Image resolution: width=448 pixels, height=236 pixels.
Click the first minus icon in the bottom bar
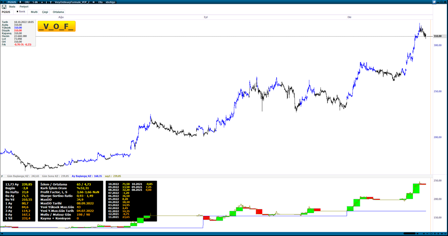tap(427, 233)
